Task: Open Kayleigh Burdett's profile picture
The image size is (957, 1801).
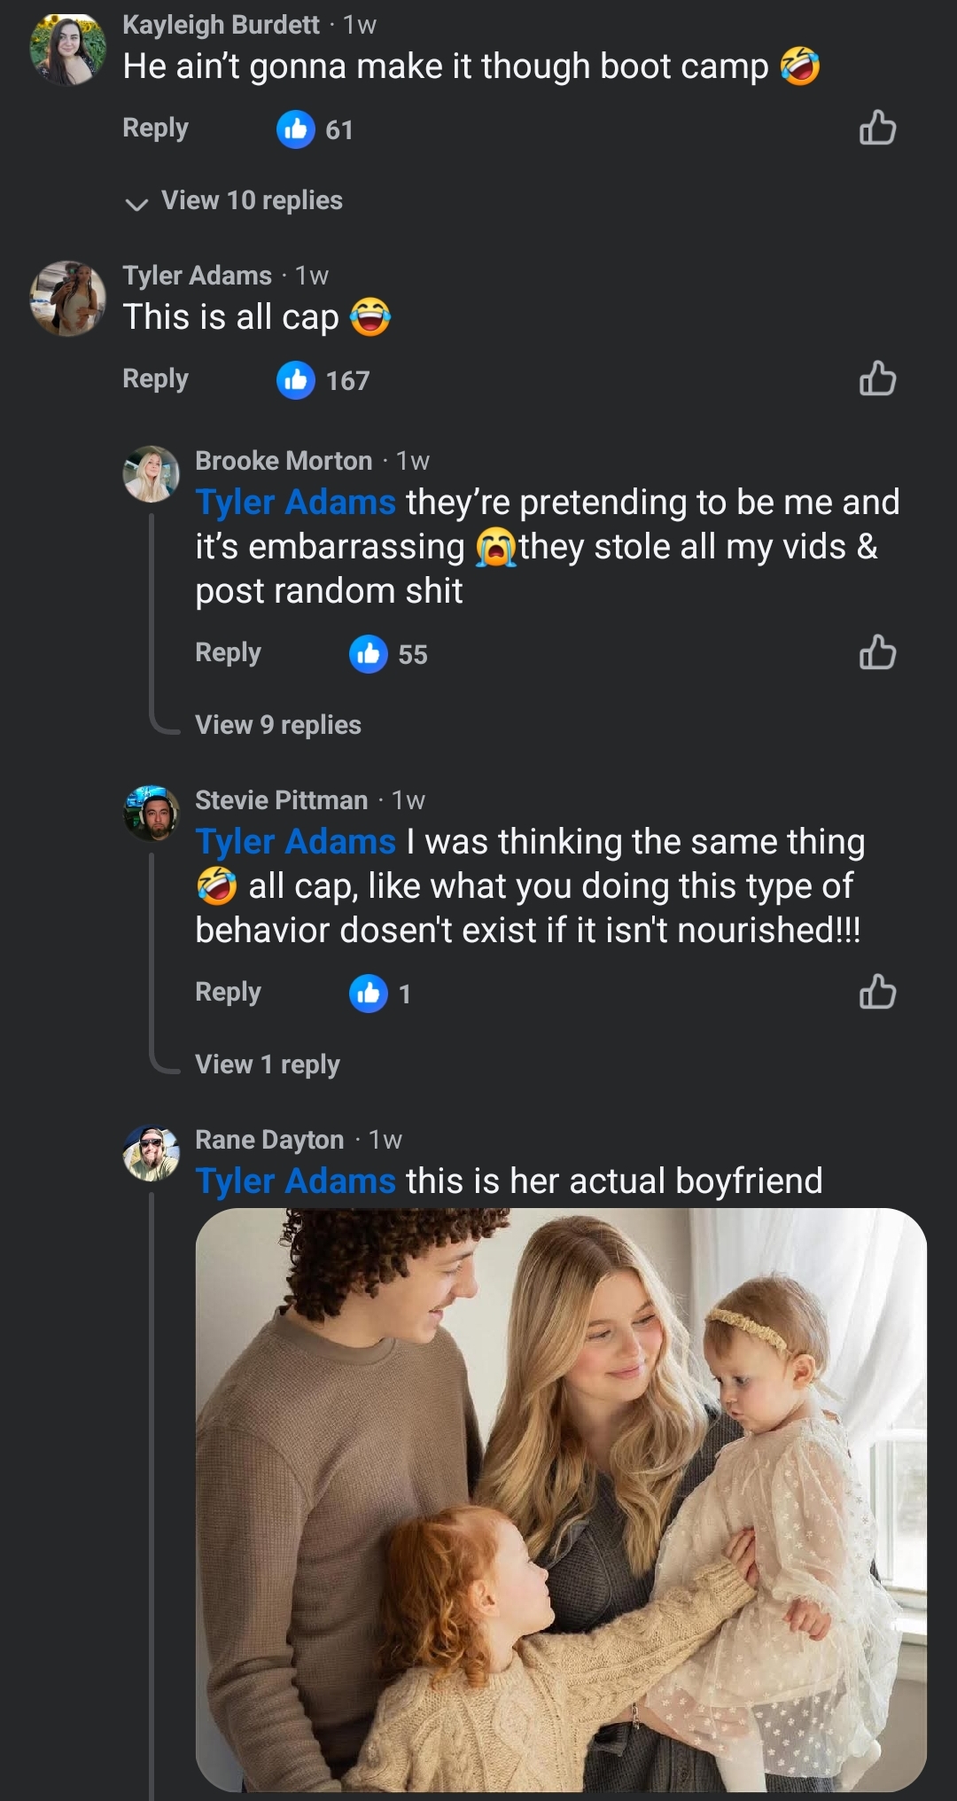Action: 67,50
